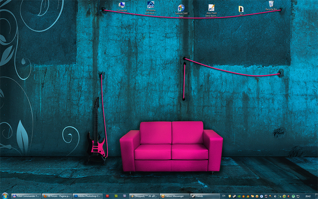Image resolution: width=318 pixels, height=199 pixels.
Task: Click the folder-shaped tray icon
Action: [253, 196]
